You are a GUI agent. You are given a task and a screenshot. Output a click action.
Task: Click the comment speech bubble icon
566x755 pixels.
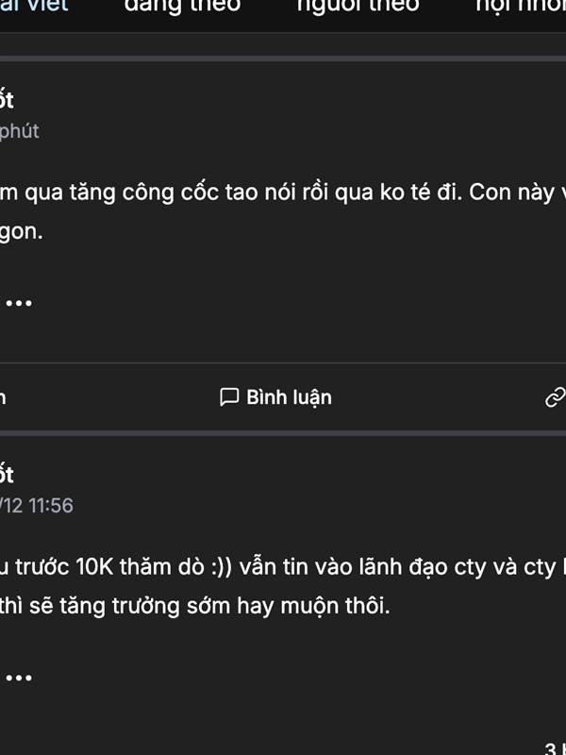pyautogui.click(x=228, y=396)
